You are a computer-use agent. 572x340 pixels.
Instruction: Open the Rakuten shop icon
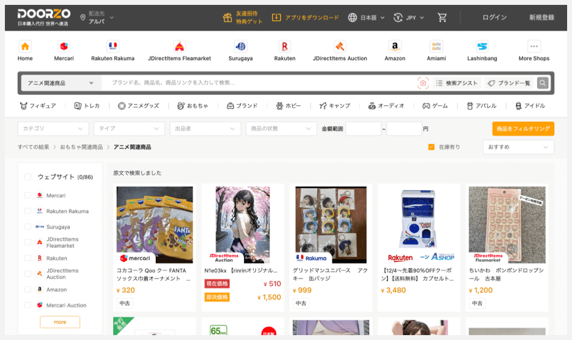(285, 46)
